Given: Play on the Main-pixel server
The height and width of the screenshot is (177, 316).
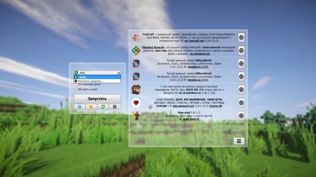Looking at the screenshot, I should (x=241, y=116).
